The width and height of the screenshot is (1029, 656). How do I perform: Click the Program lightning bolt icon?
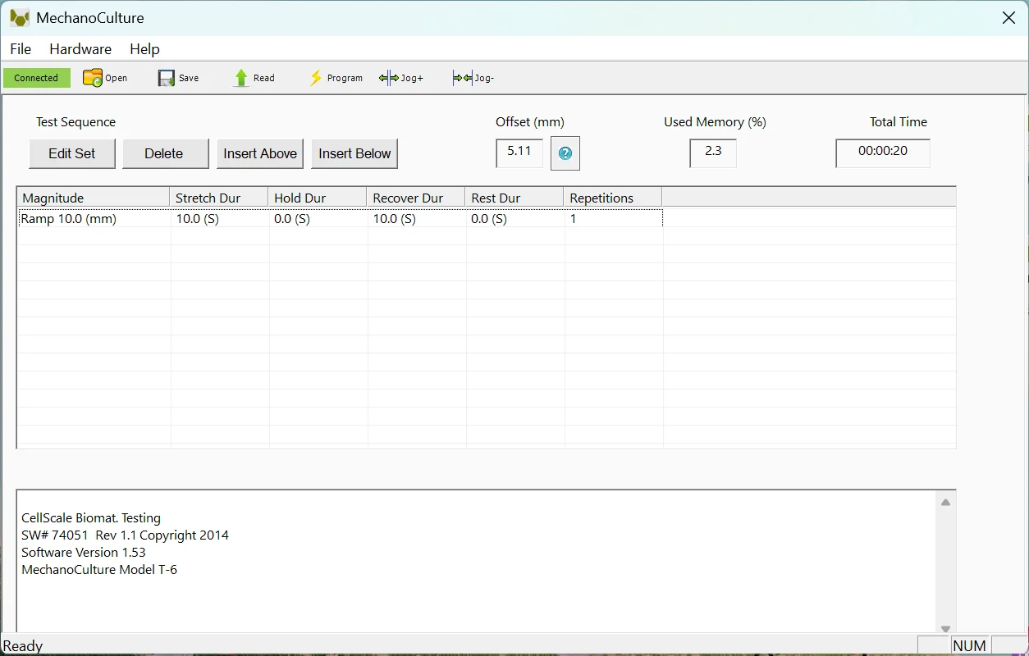pos(316,78)
